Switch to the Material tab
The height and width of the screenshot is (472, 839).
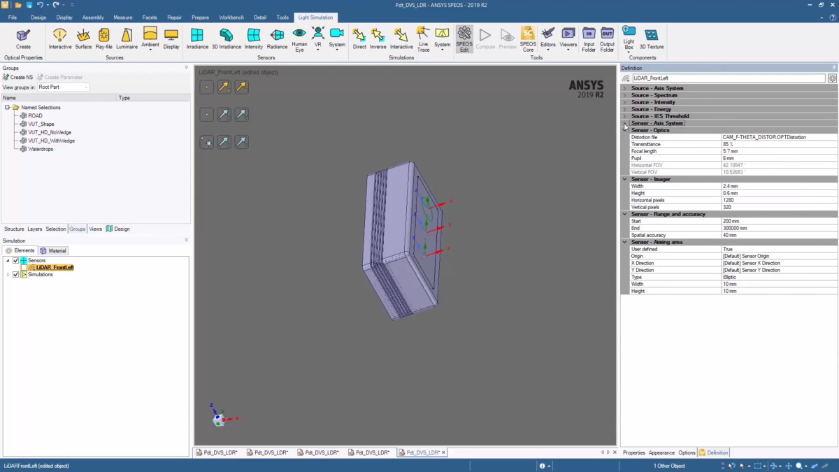[x=53, y=250]
